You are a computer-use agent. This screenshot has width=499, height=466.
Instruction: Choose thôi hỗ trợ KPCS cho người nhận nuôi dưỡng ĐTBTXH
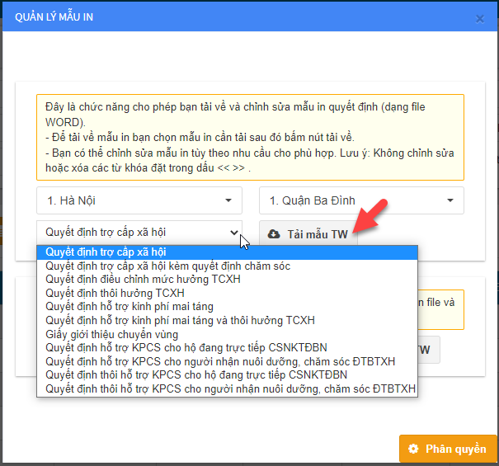coord(231,388)
